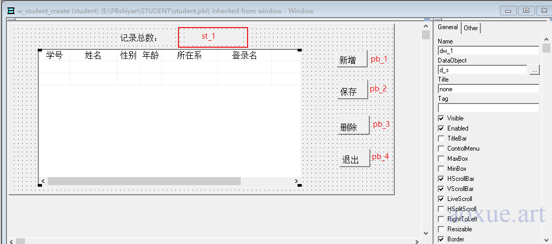Click the 姓名 column header
Screen dimensions: 552x244
tap(94, 55)
